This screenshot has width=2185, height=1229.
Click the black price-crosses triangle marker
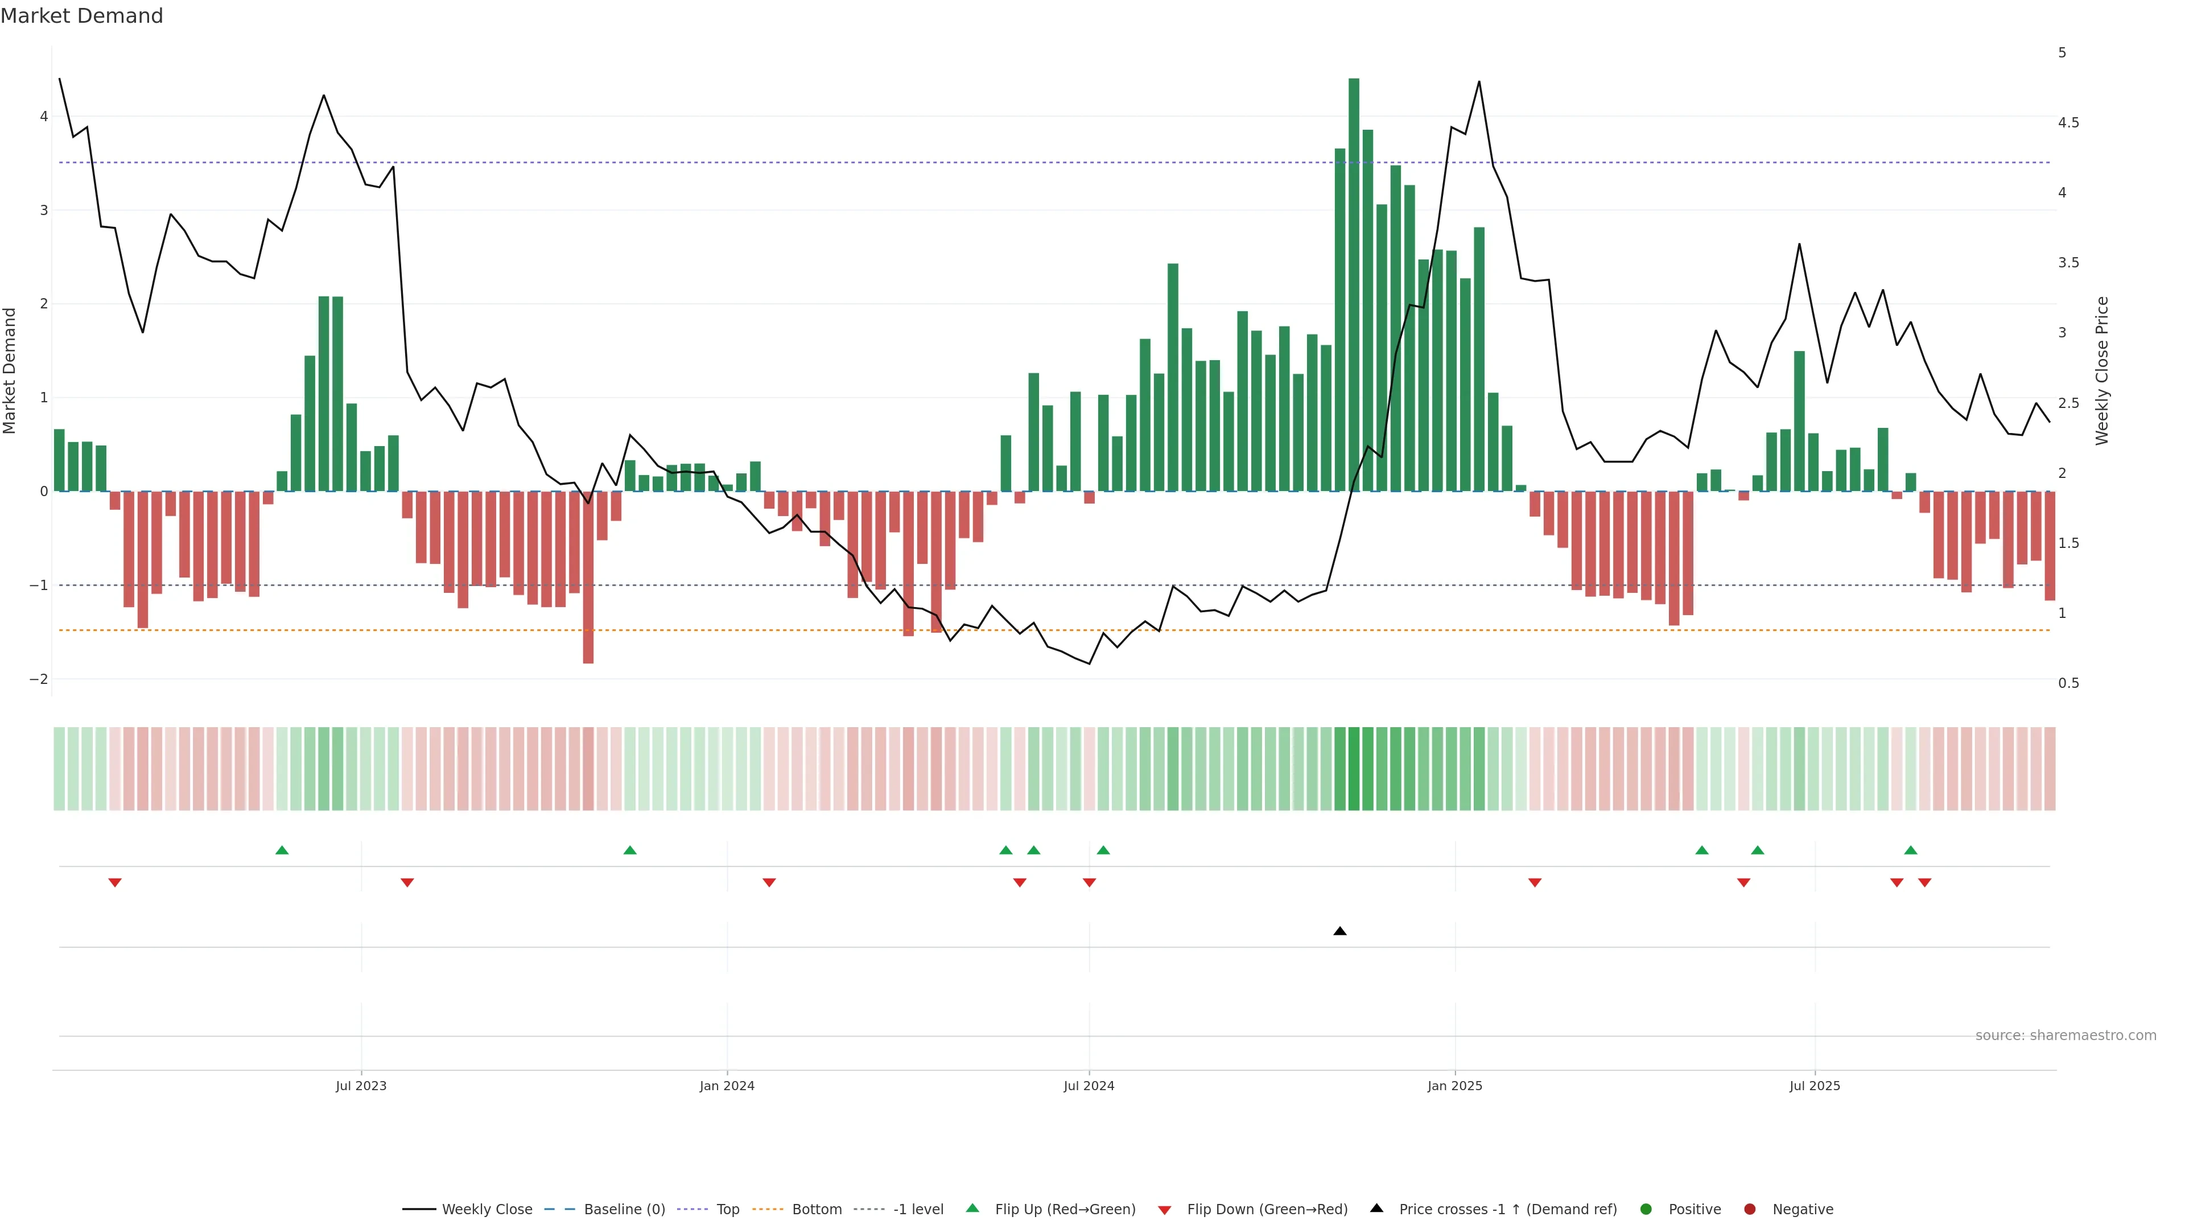[1339, 931]
